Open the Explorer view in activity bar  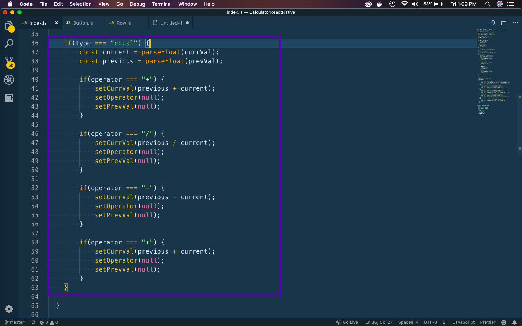click(9, 26)
